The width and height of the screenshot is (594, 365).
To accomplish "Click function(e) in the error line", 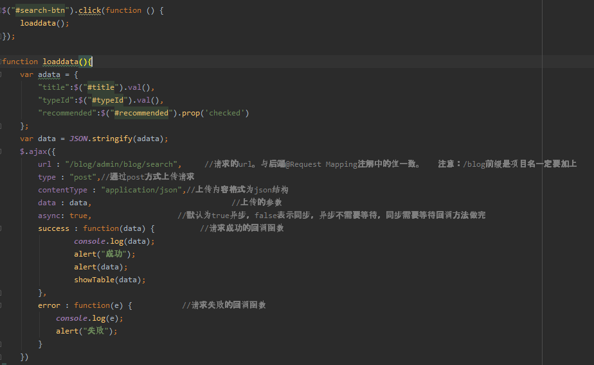I will click(x=98, y=306).
